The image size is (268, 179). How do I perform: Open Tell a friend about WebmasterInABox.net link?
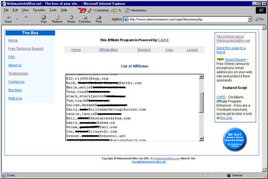233,38
